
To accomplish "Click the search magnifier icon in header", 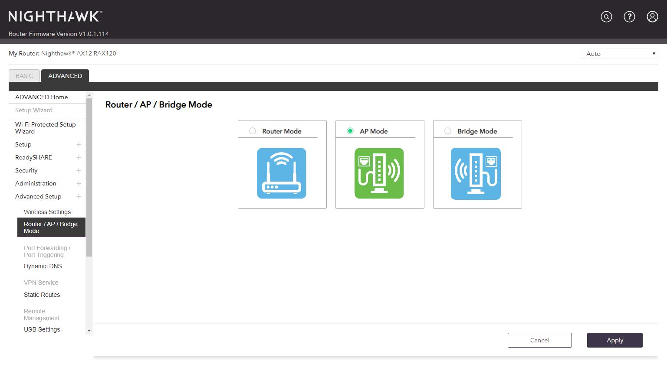I will 606,17.
